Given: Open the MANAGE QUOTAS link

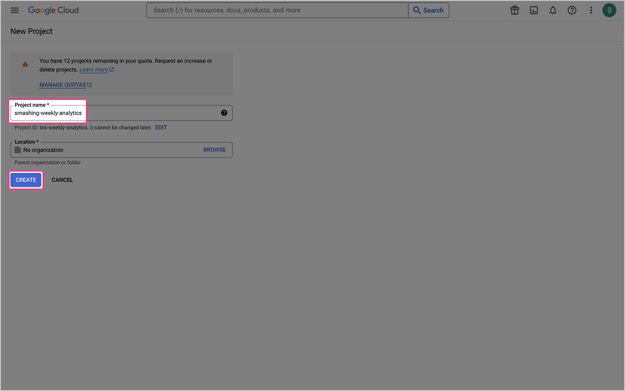Looking at the screenshot, I should [x=62, y=85].
